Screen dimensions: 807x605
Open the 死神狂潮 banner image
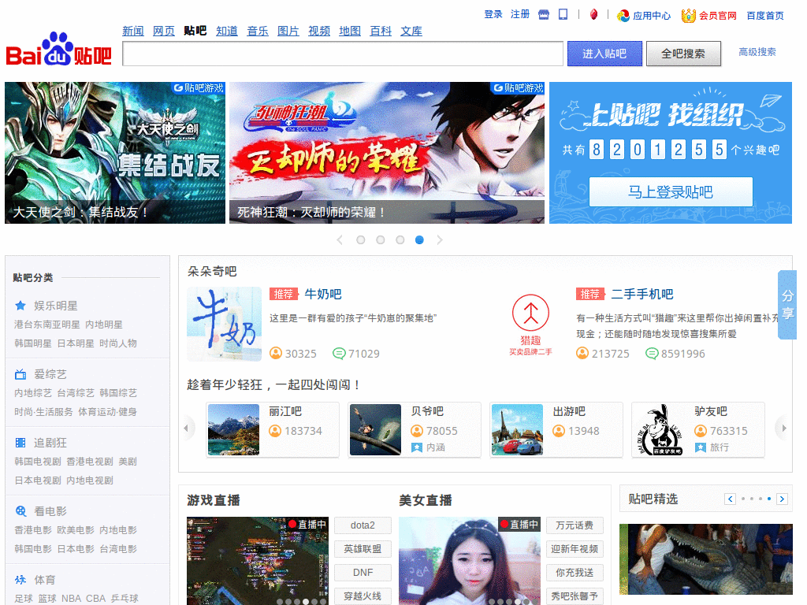387,153
